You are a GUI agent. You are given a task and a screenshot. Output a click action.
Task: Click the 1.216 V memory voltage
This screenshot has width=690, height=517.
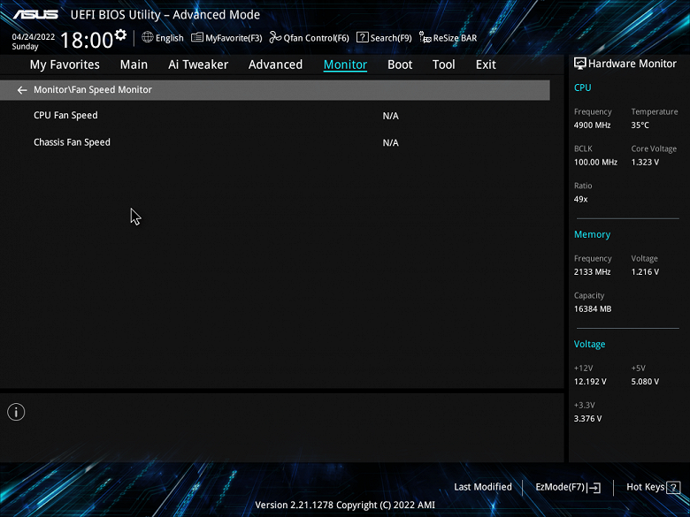645,272
